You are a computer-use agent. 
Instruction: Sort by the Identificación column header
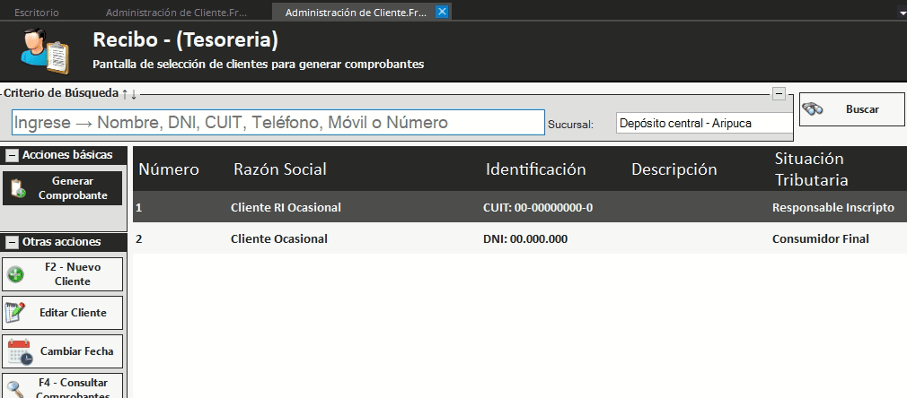pos(535,169)
